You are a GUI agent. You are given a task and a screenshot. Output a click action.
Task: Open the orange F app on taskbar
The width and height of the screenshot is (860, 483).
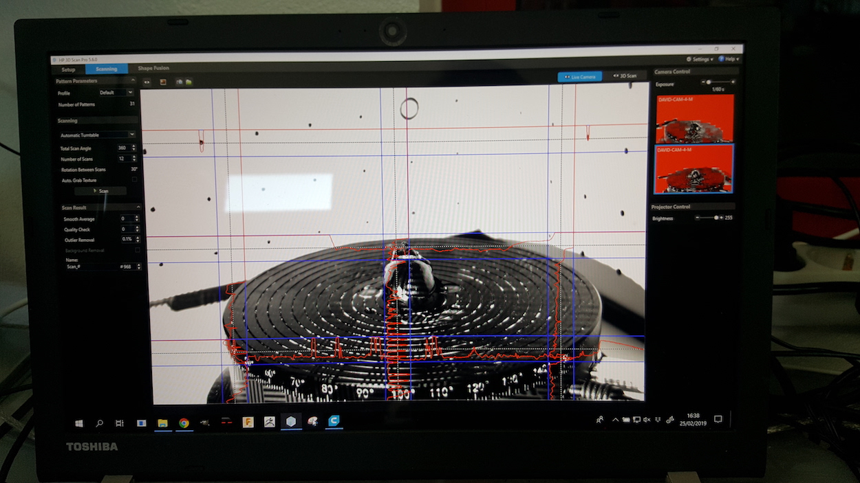(248, 422)
